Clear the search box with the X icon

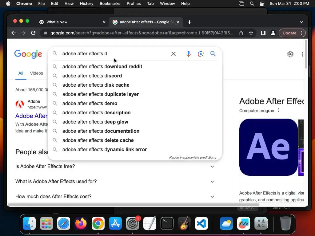click(173, 54)
